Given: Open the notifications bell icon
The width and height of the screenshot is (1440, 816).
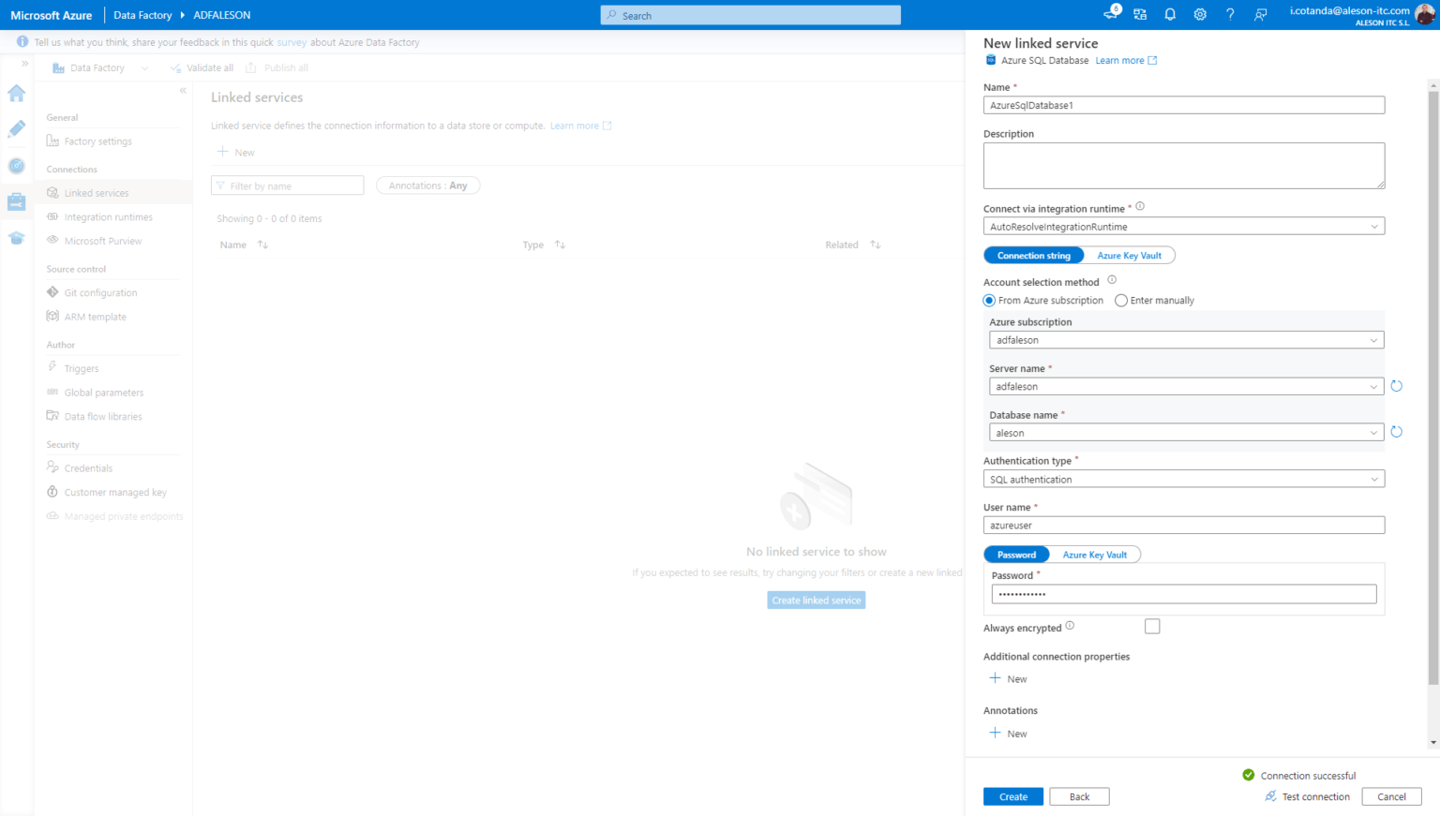Looking at the screenshot, I should point(1170,15).
